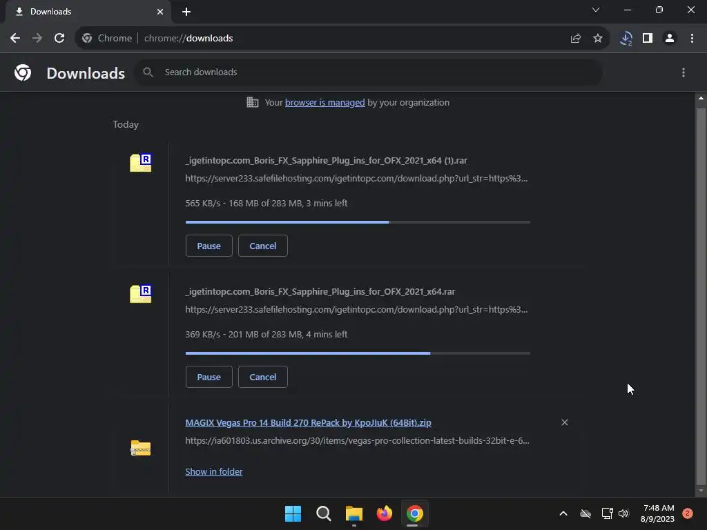The height and width of the screenshot is (530, 707).
Task: Open Chrome's three-dot main menu
Action: pyautogui.click(x=692, y=39)
